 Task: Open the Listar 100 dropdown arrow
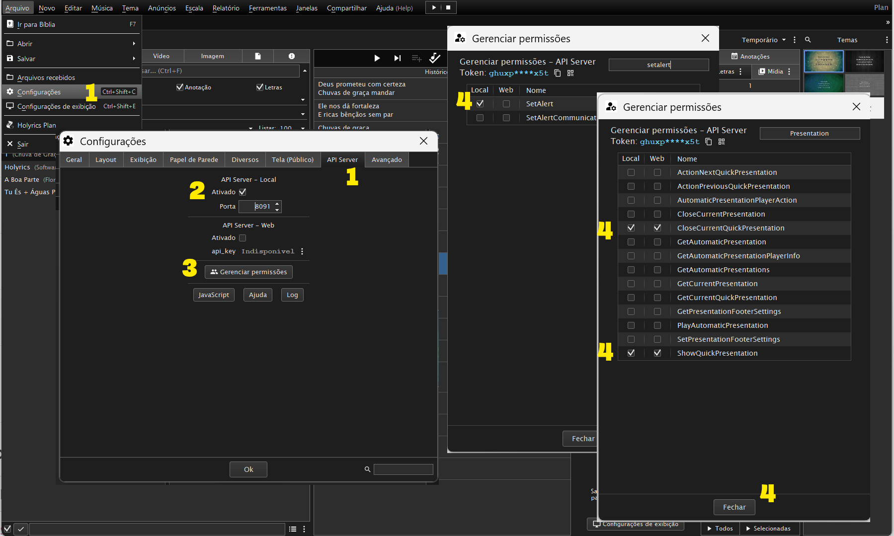303,128
